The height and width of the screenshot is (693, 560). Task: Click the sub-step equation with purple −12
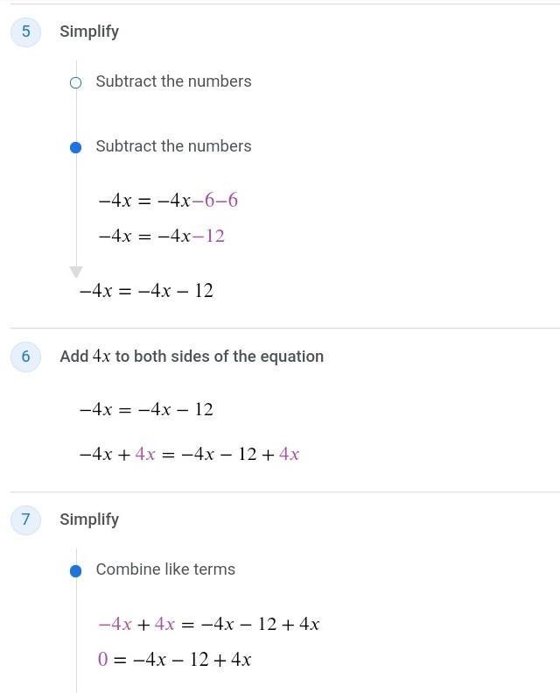coord(162,236)
